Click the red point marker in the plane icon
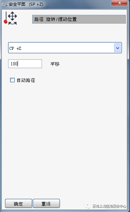 pyautogui.click(x=5, y=22)
